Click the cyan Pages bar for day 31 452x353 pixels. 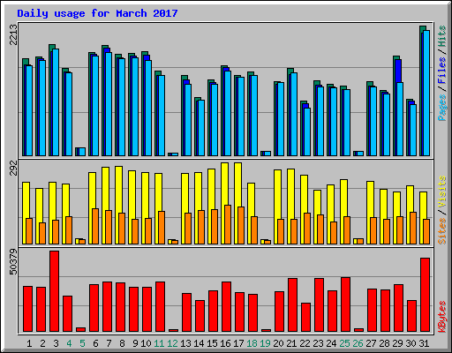point(426,93)
